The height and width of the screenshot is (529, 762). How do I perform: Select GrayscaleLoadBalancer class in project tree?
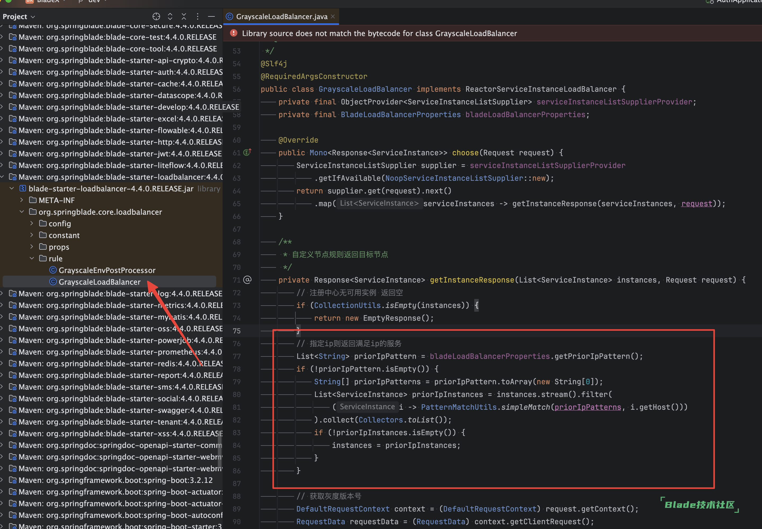tap(99, 282)
